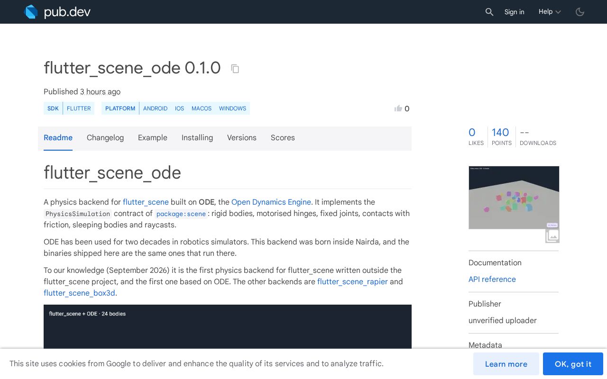Open the flutter_scene link in readme

[146, 202]
